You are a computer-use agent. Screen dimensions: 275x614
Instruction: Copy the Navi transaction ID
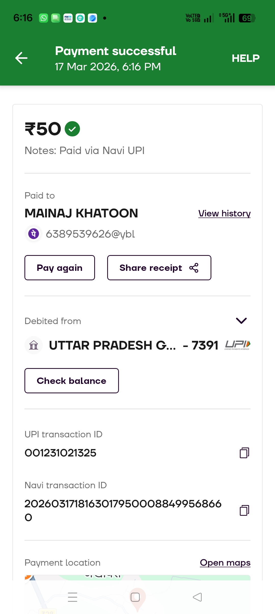[244, 510]
